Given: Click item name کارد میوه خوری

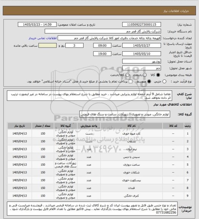Looking at the screenshot, I should (x=131, y=134).
